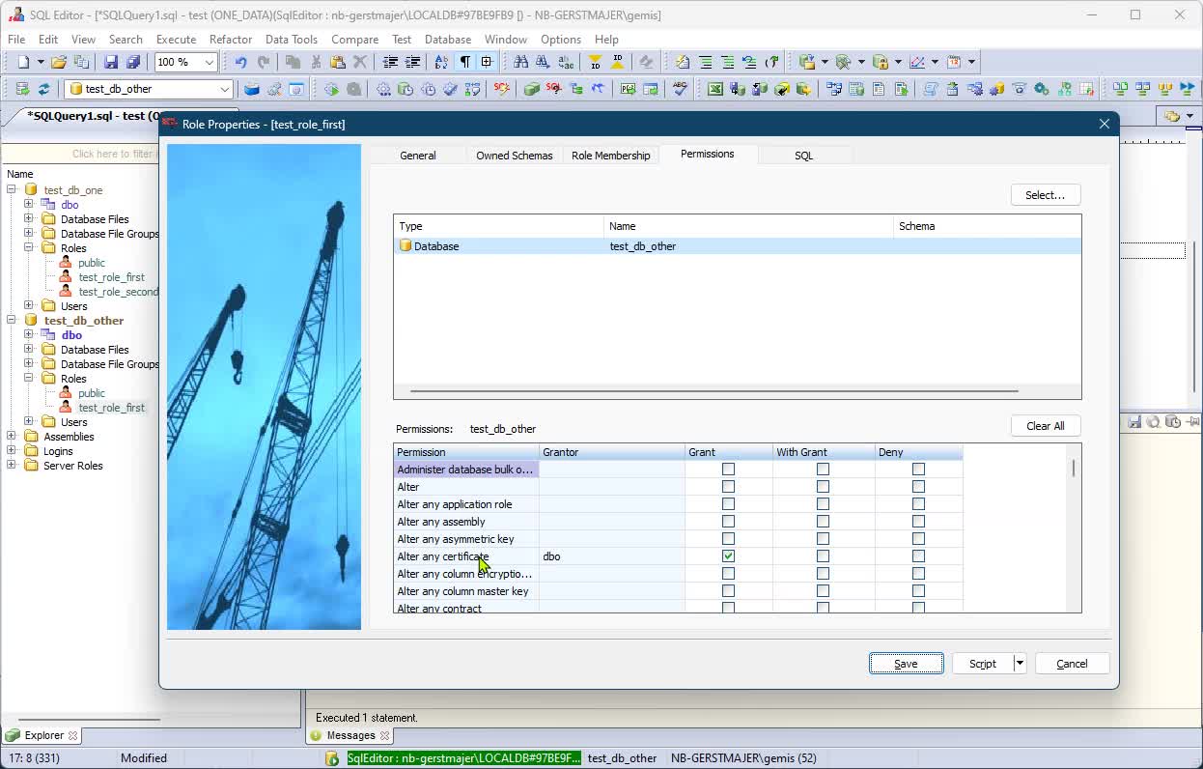
Task: Toggle the paragraph marks icon
Action: [x=464, y=62]
